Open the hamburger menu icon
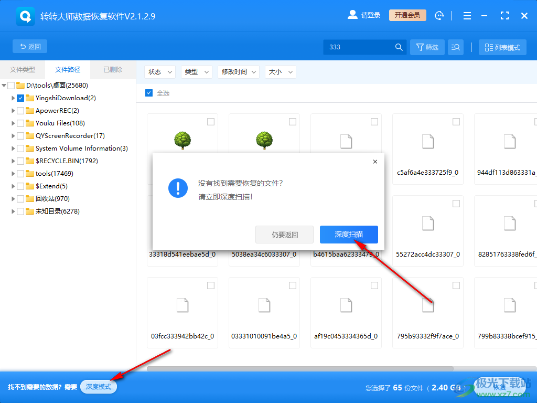Viewport: 537px width, 403px height. (467, 15)
